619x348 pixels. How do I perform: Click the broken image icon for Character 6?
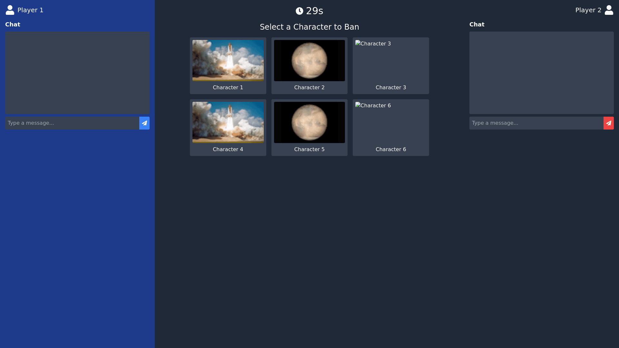tap(358, 105)
